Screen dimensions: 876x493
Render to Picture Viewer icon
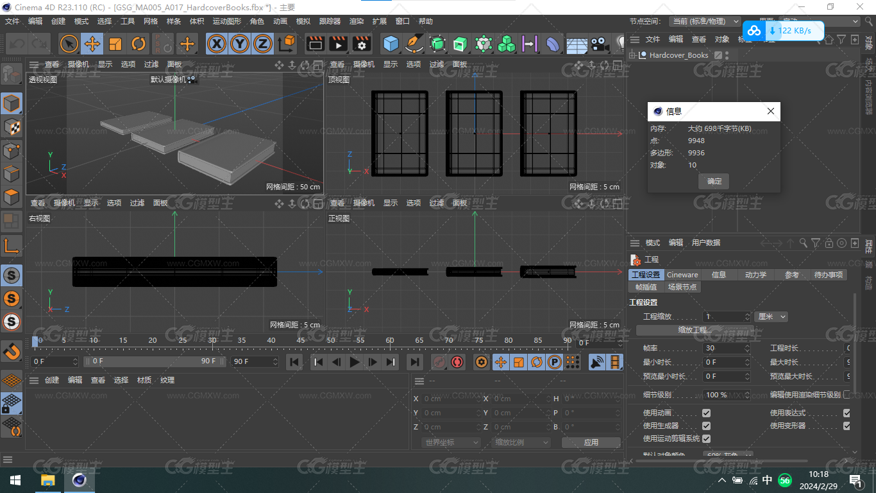[x=338, y=44]
